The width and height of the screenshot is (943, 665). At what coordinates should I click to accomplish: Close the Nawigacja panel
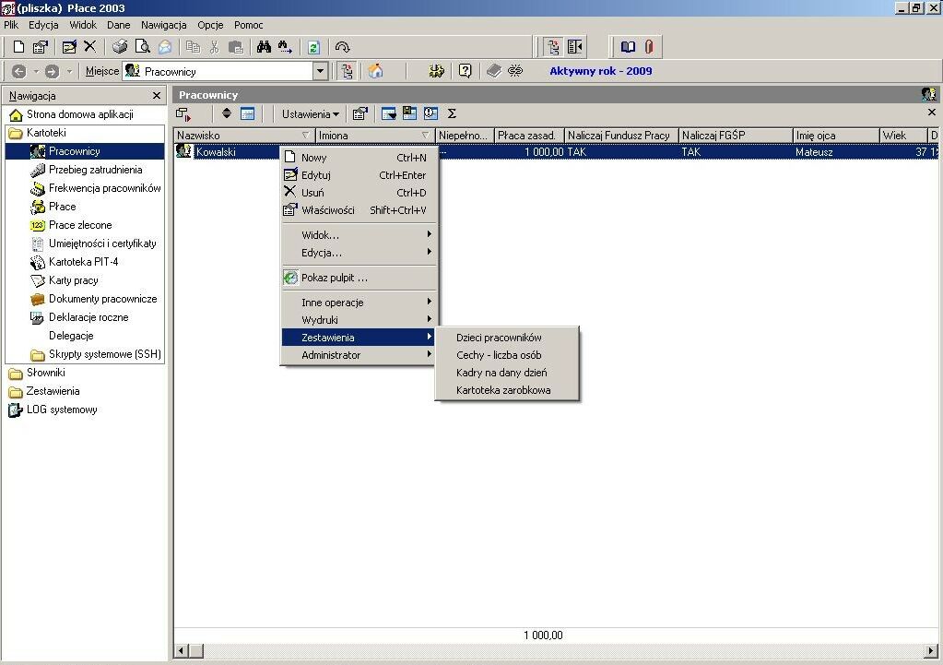tap(157, 96)
